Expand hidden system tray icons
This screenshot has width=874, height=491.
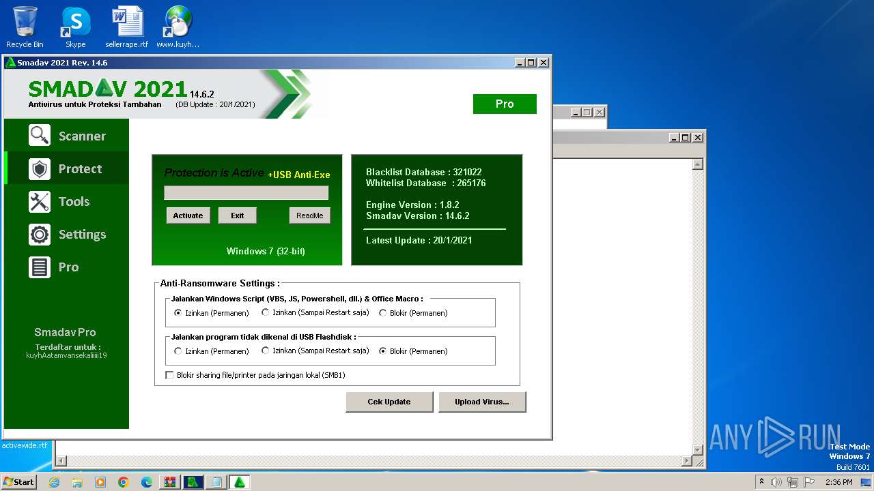click(761, 482)
